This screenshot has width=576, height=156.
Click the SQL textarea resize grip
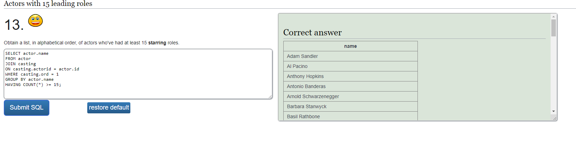pyautogui.click(x=270, y=97)
